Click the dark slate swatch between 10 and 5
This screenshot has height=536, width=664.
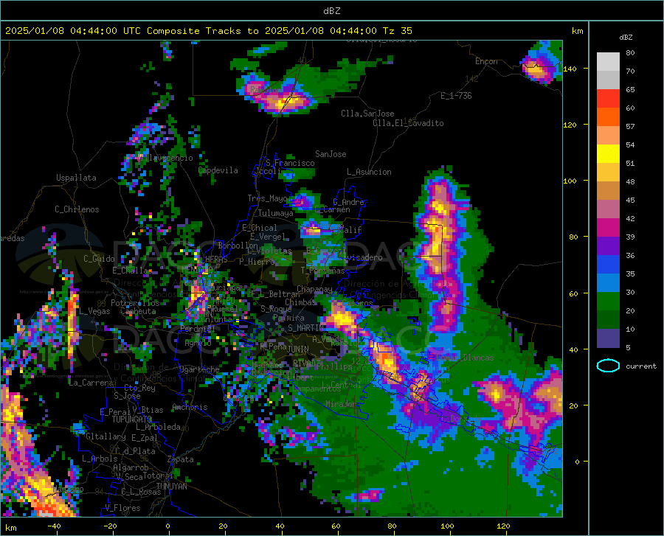tap(608, 338)
